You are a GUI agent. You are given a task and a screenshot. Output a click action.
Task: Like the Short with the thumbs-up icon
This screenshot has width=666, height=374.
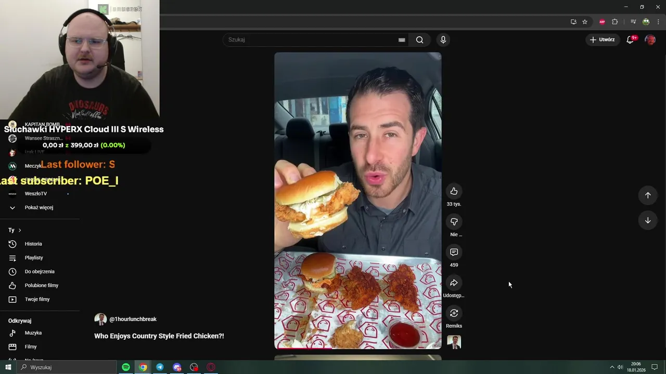point(454,191)
